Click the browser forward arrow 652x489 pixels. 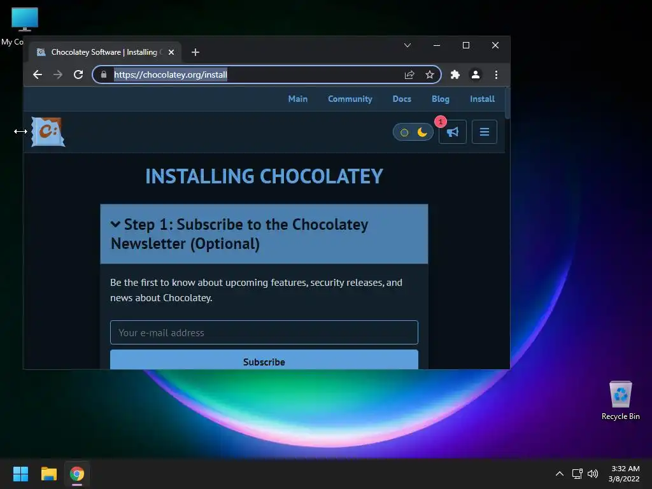click(x=58, y=74)
